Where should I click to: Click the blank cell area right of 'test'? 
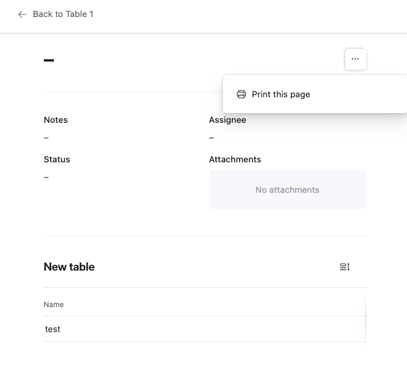point(213,329)
